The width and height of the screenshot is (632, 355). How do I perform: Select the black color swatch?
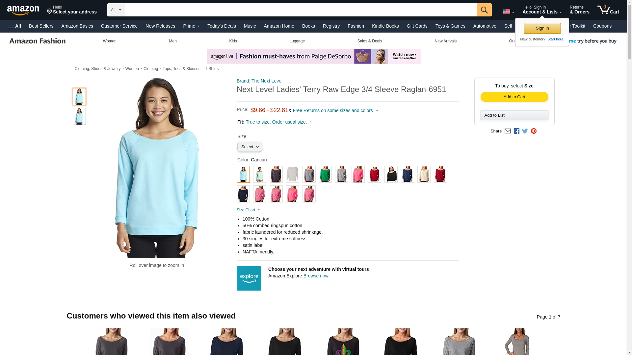(x=391, y=174)
